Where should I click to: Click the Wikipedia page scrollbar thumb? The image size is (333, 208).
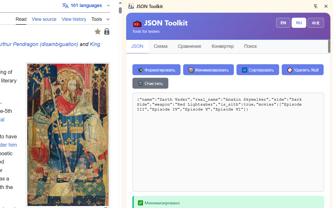click(x=120, y=10)
